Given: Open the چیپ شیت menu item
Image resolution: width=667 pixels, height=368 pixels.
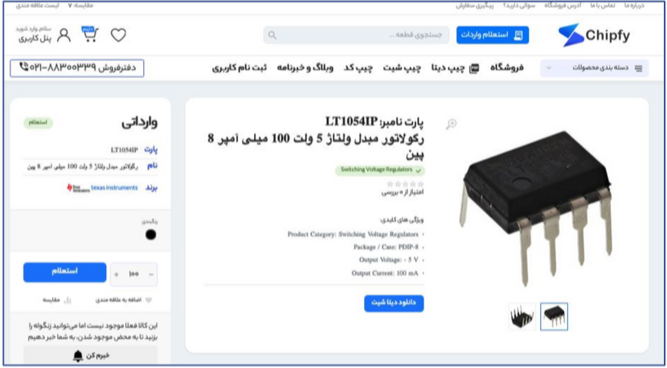Looking at the screenshot, I should pos(402,68).
